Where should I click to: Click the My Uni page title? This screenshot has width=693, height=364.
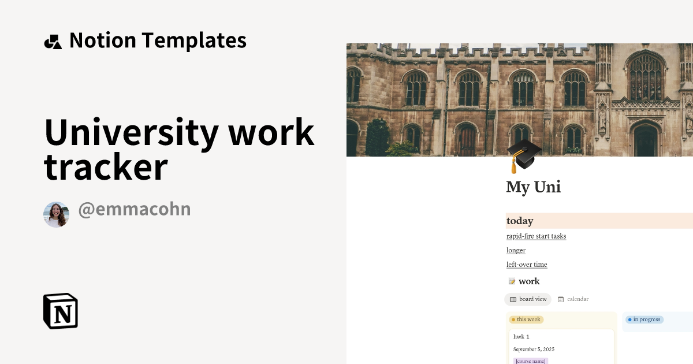pos(533,187)
